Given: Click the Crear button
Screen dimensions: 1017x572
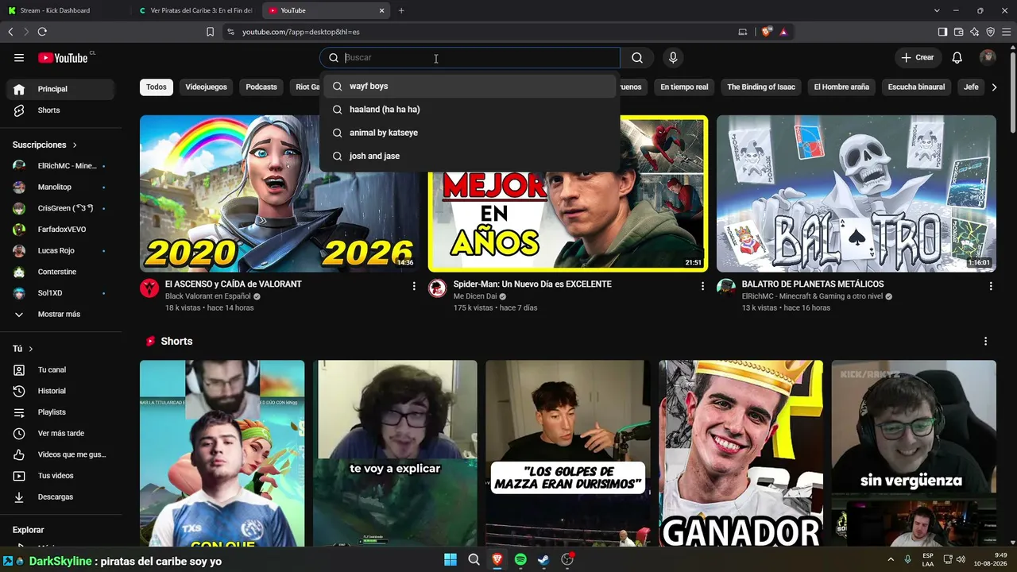Looking at the screenshot, I should coord(918,57).
